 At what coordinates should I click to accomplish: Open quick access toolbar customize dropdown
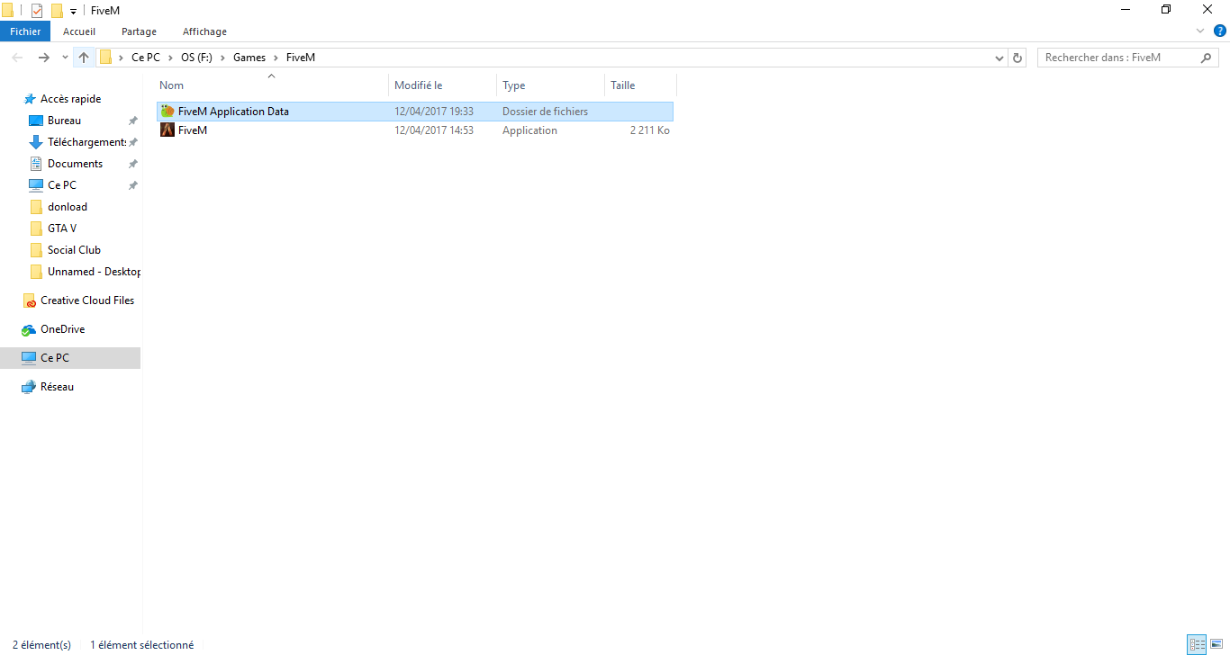pos(74,12)
